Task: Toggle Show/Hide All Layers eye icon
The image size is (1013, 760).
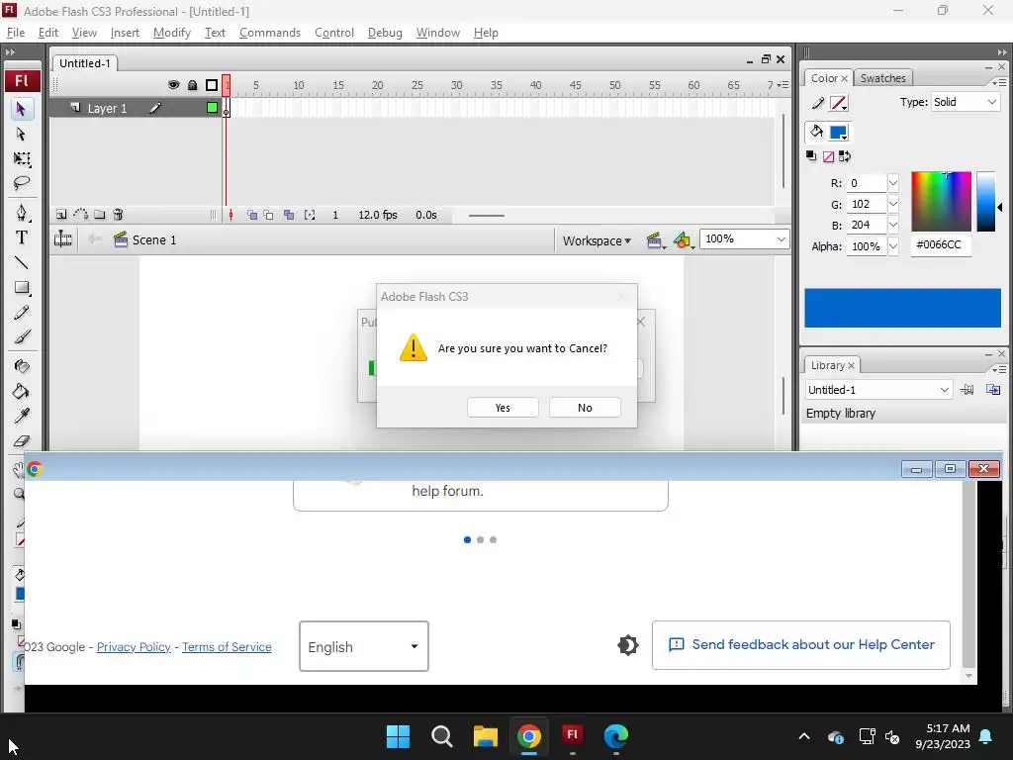Action: pos(174,85)
